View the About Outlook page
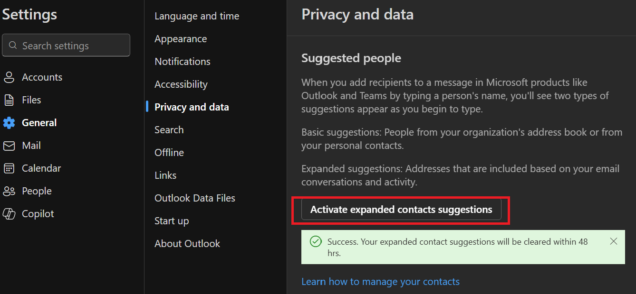Screen dimensions: 636x294 tap(187, 243)
